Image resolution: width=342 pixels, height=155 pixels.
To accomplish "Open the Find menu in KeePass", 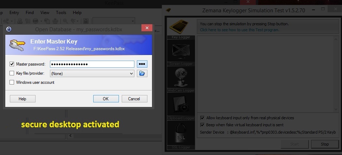I will click(30, 13).
